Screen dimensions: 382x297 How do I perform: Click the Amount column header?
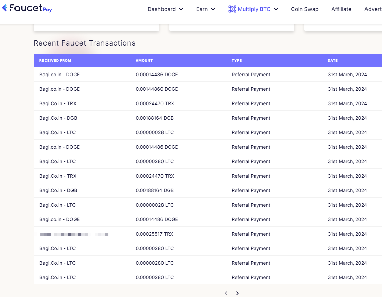144,60
